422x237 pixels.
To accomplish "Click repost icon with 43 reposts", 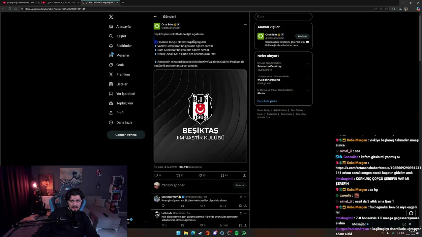I will [x=180, y=175].
